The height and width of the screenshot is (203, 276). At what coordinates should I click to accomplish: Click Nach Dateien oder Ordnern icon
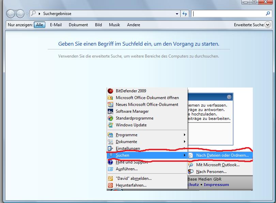pos(190,155)
